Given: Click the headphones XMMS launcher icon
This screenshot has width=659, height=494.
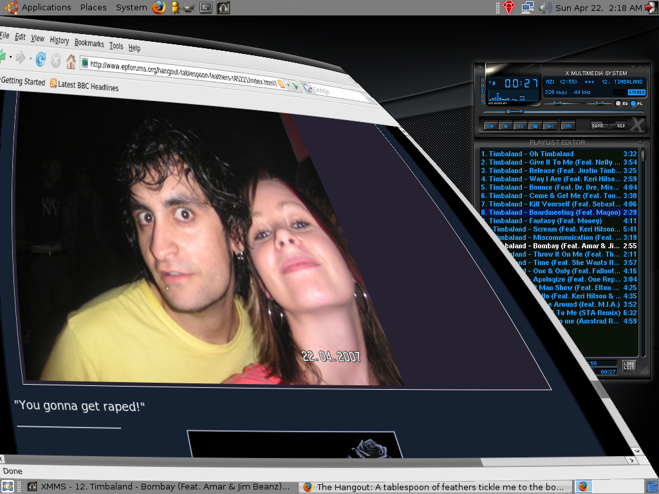Looking at the screenshot, I should [223, 8].
